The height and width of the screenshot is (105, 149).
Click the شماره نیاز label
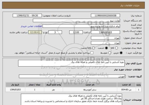point(136,16)
